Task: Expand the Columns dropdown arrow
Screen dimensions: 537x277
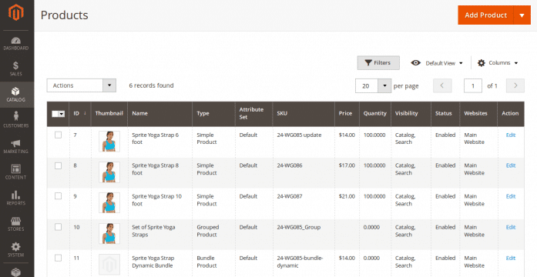Action: click(x=516, y=63)
